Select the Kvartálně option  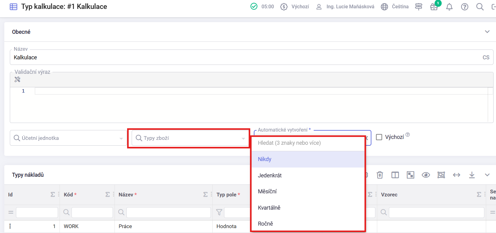308,208
